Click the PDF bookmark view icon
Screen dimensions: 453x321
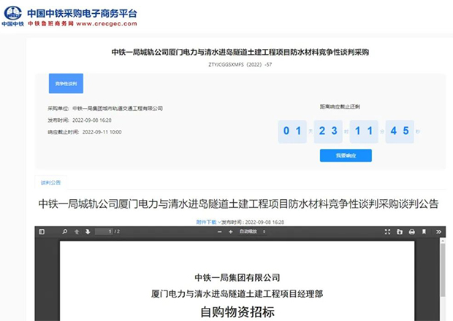pyautogui.click(x=424, y=231)
